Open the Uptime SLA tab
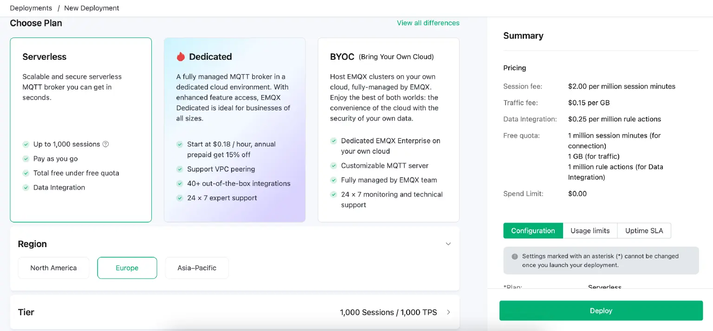The width and height of the screenshot is (713, 331). pyautogui.click(x=644, y=231)
